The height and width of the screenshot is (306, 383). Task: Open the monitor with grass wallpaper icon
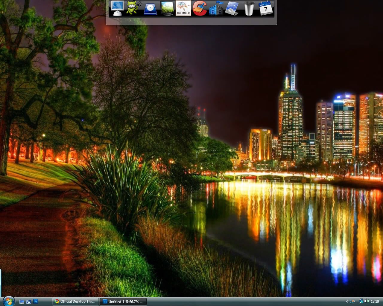(167, 8)
